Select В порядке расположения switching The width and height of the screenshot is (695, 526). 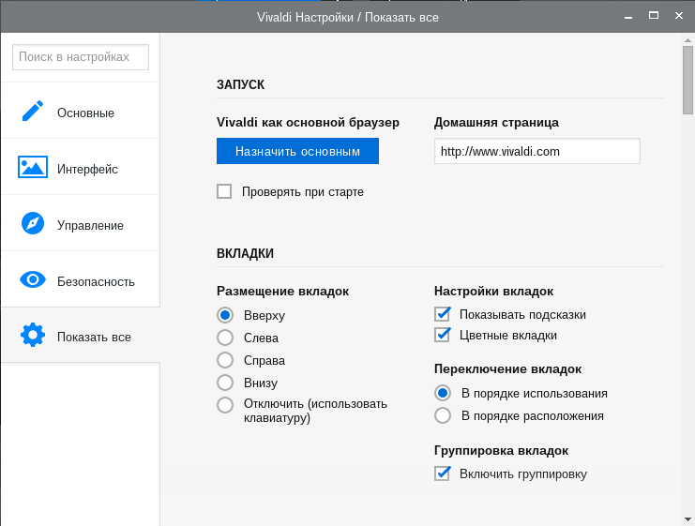click(x=443, y=415)
